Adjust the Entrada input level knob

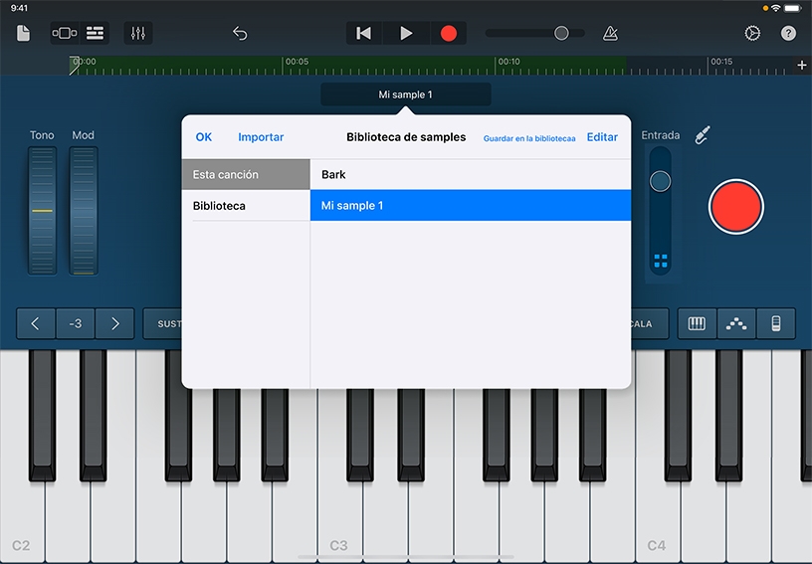tap(661, 181)
